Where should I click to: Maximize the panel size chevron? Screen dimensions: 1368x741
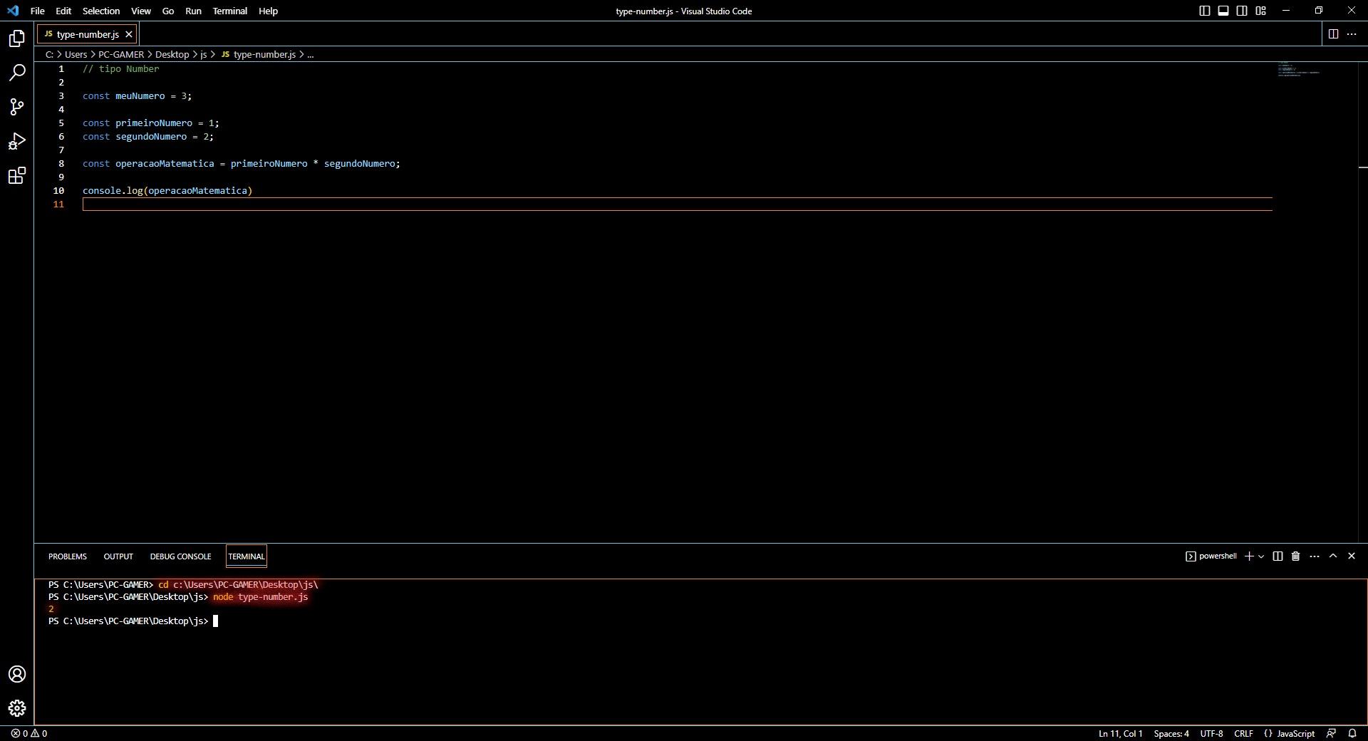tap(1333, 556)
